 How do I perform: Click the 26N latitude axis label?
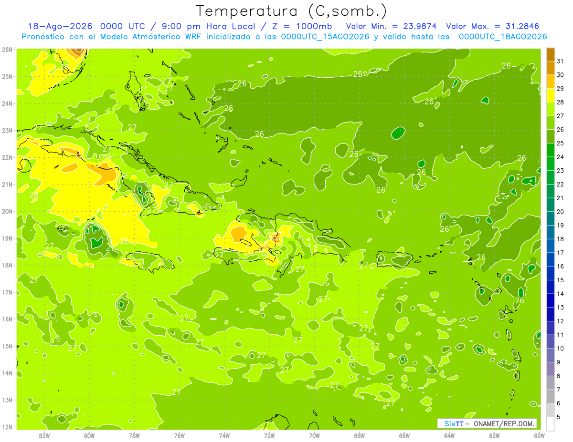[7, 50]
